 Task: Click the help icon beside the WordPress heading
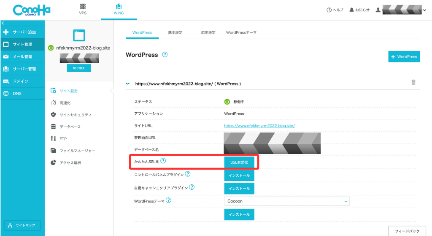tap(165, 54)
